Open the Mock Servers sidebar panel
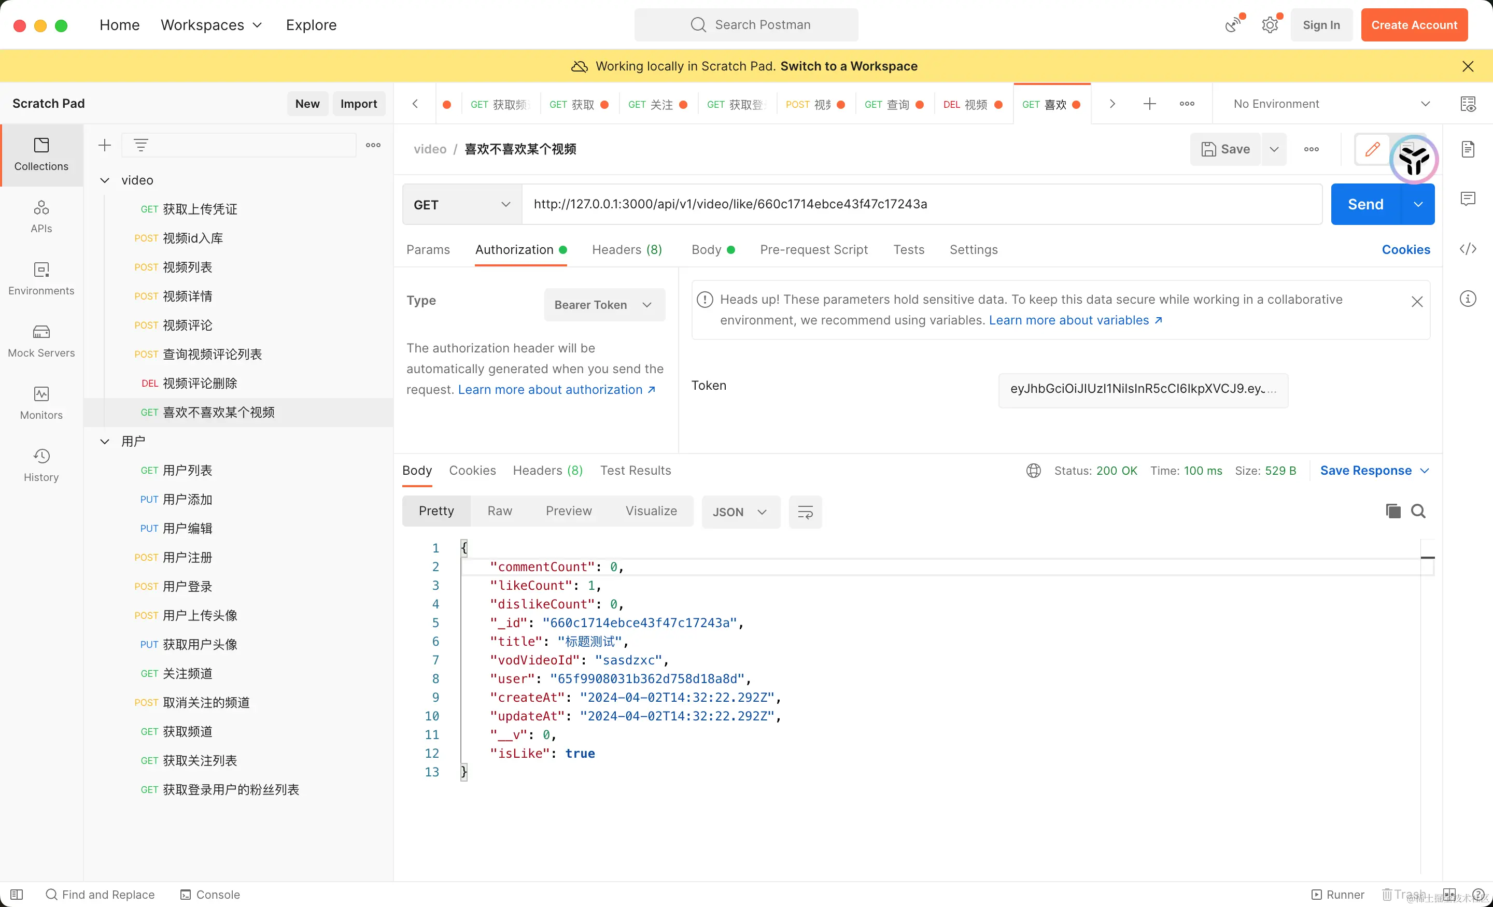The width and height of the screenshot is (1493, 907). click(x=41, y=341)
